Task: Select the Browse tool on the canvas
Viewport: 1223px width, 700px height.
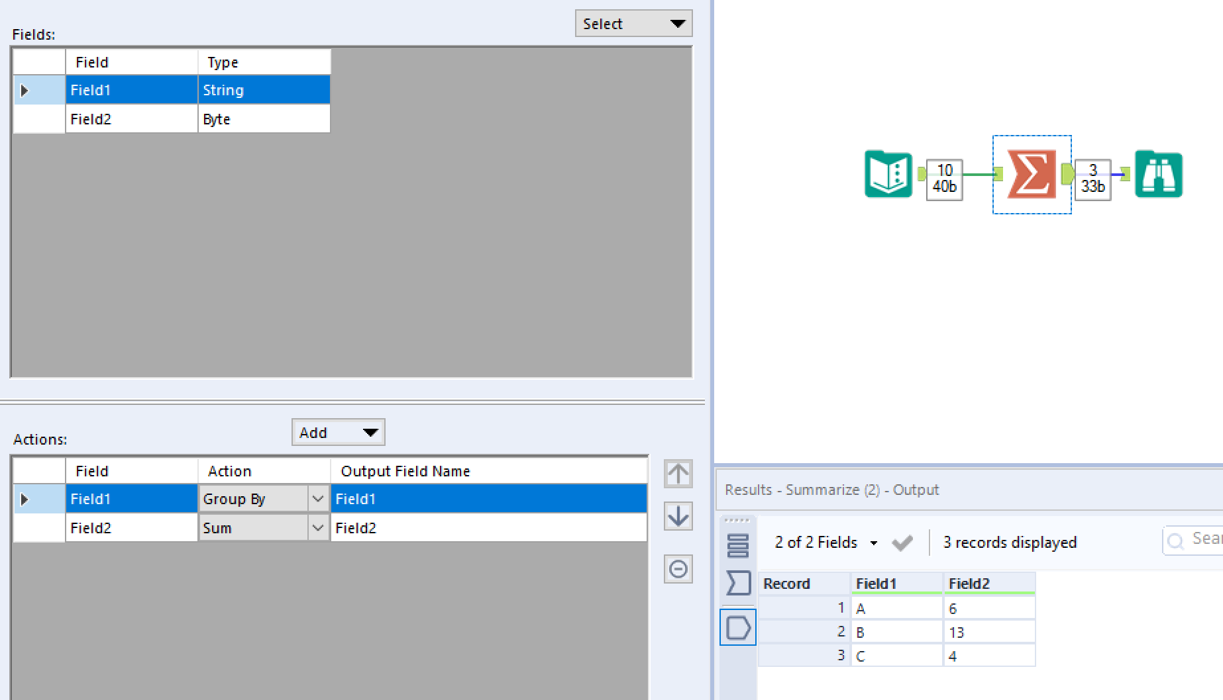Action: click(x=1158, y=175)
